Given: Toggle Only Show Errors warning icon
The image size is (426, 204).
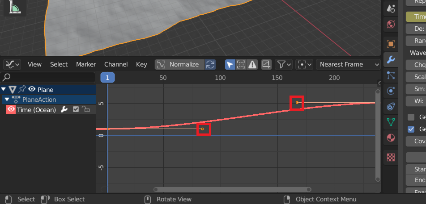Looking at the screenshot, I should [252, 64].
